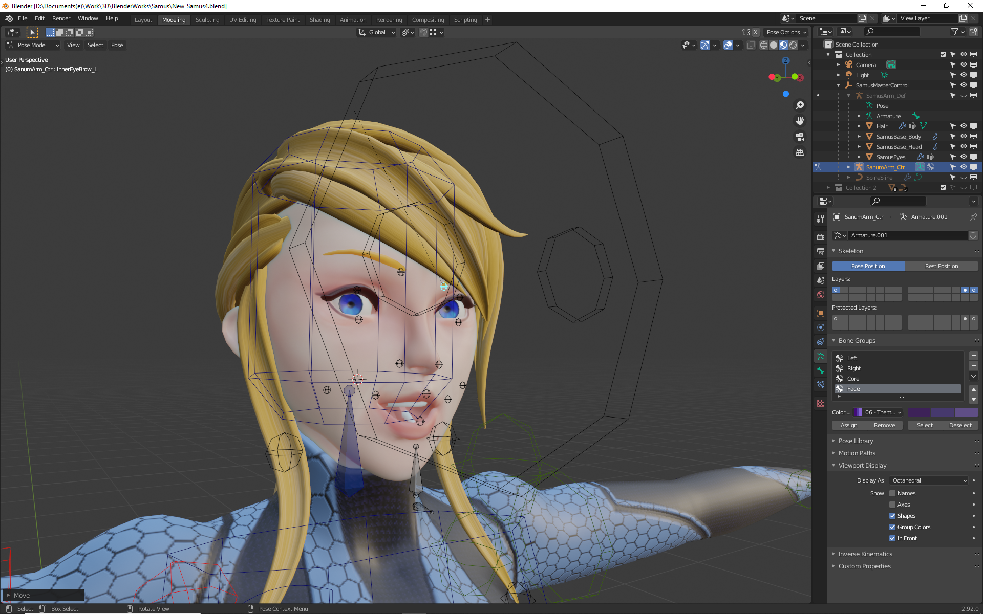
Task: Open the Display As Octahedral dropdown
Action: pos(928,480)
